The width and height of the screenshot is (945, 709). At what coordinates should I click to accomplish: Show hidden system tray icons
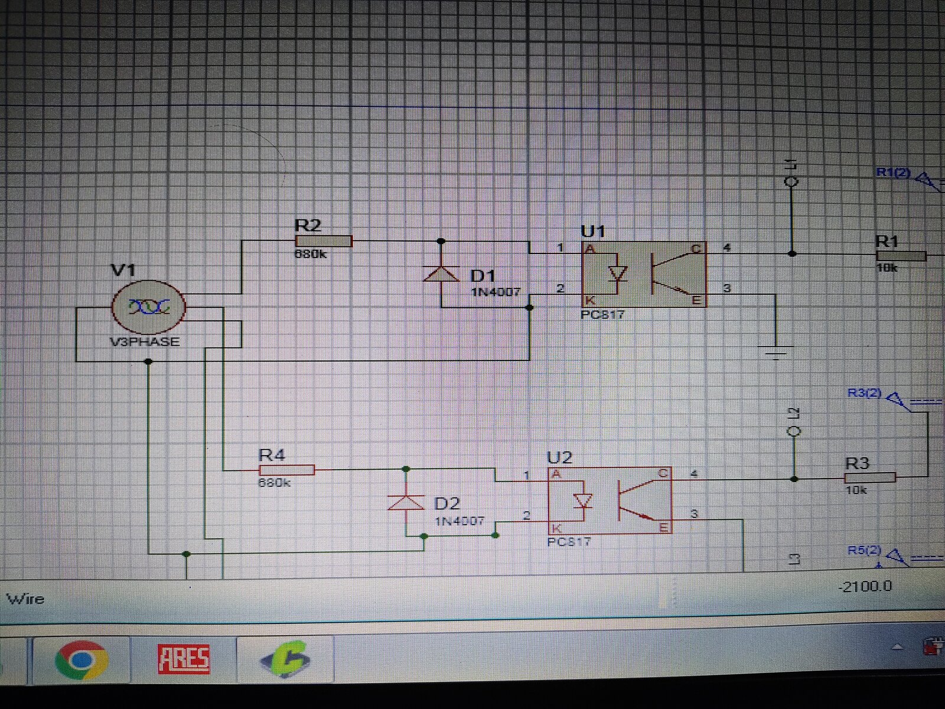[897, 648]
